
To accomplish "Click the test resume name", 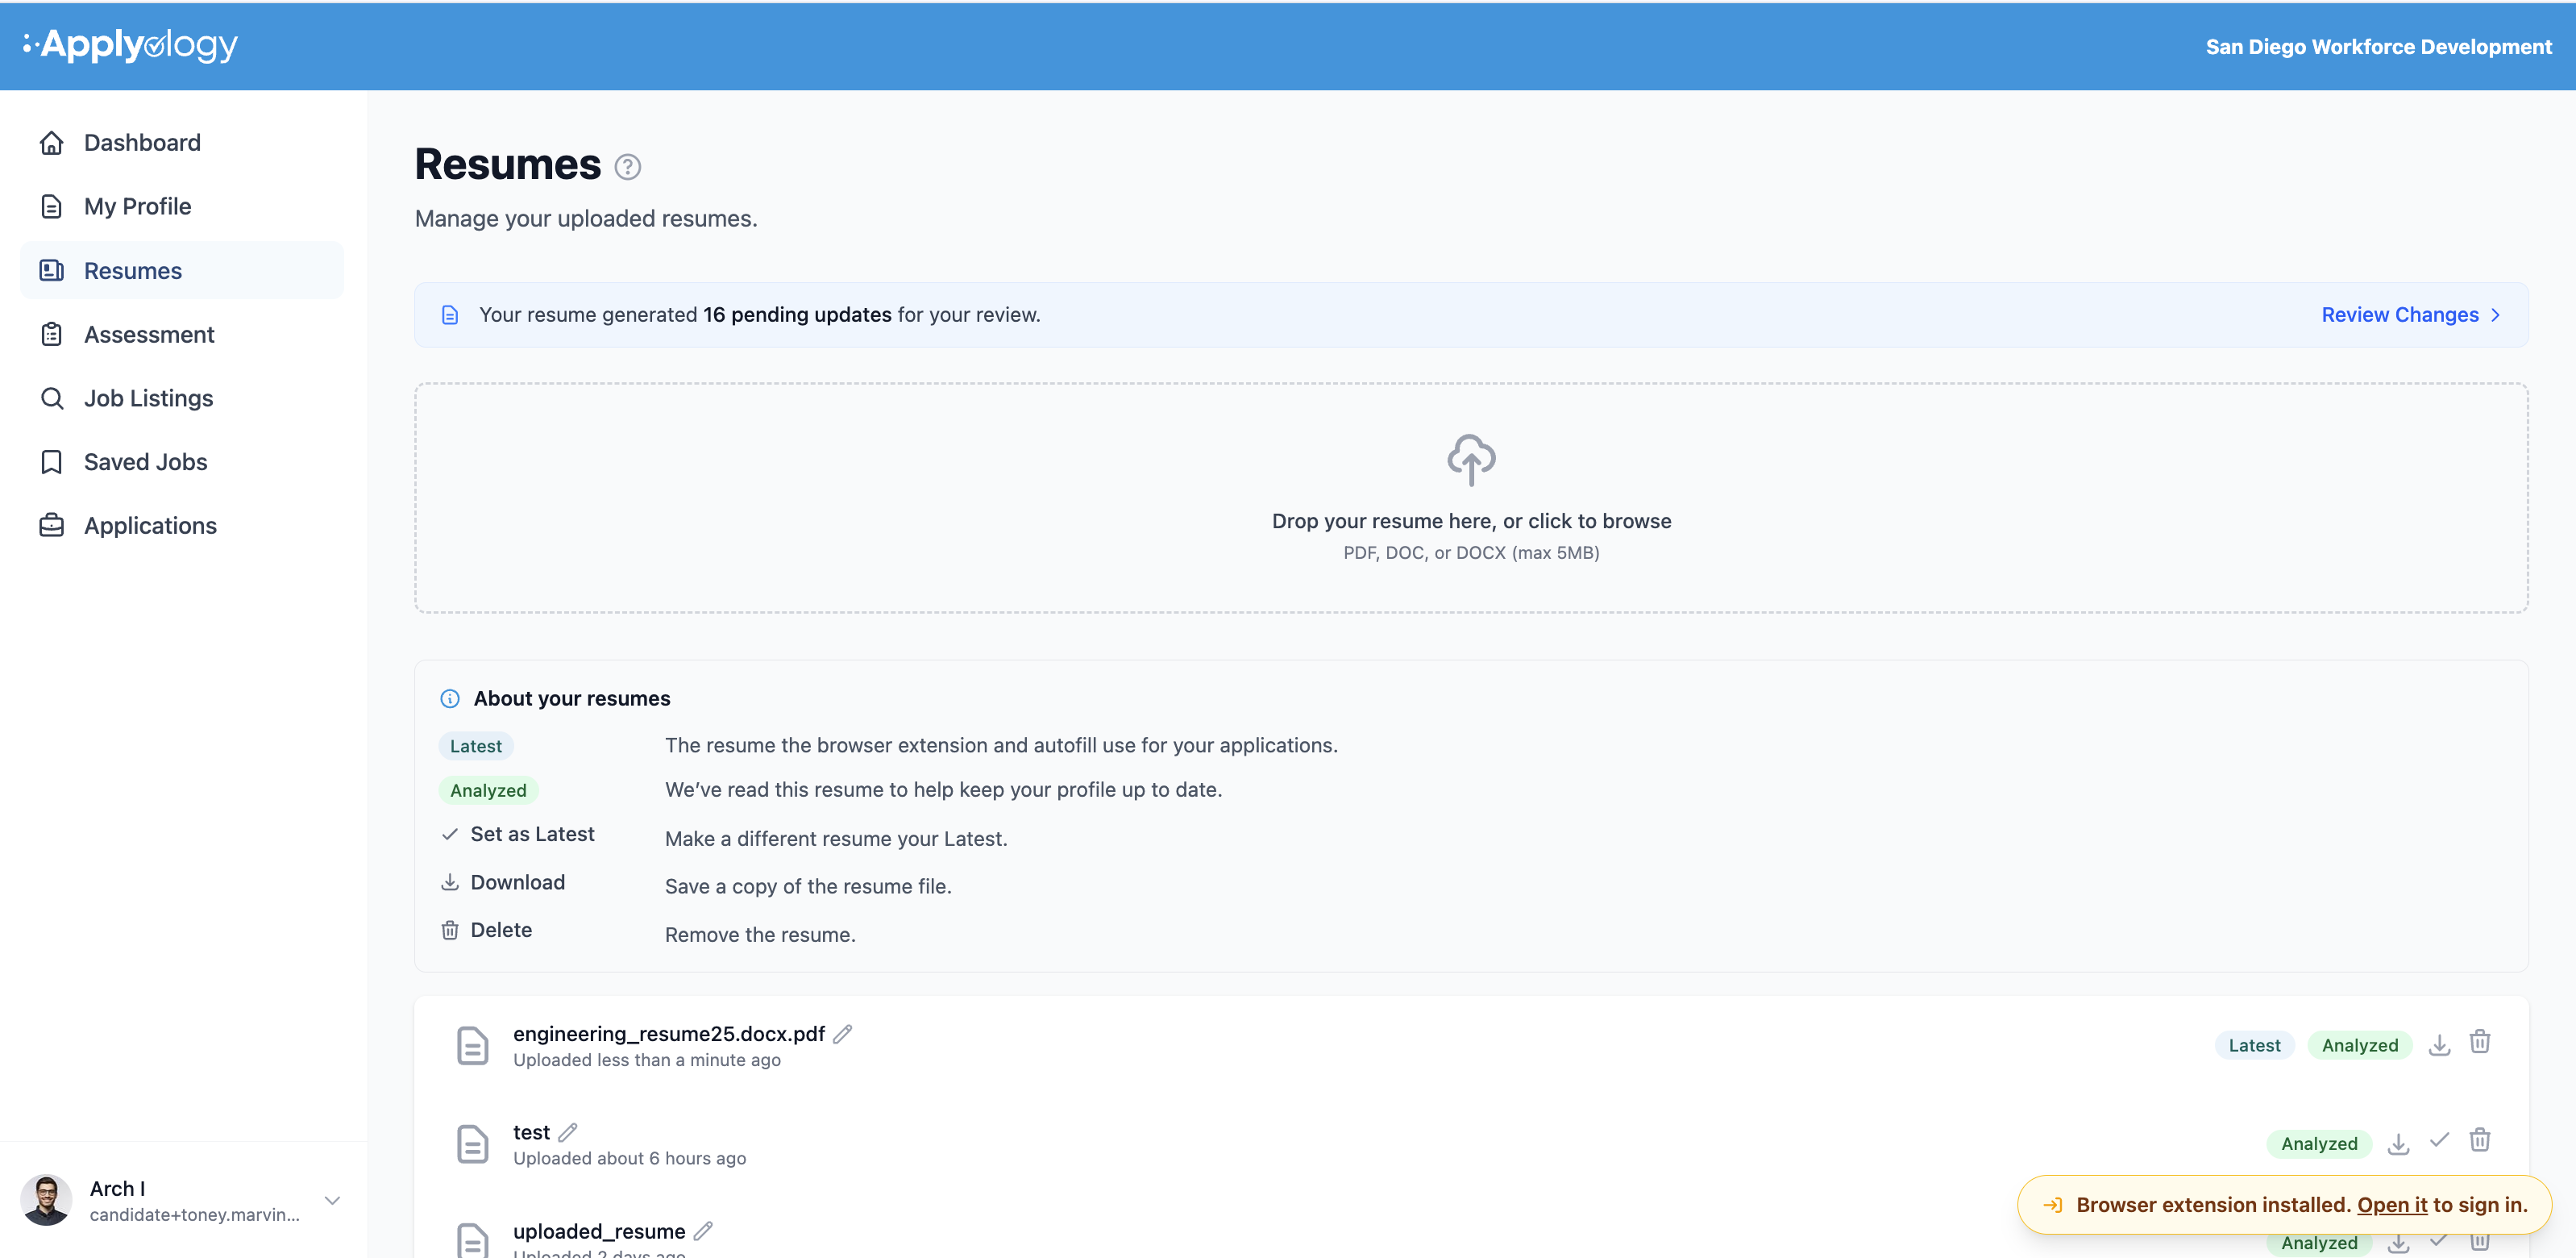I will [531, 1133].
